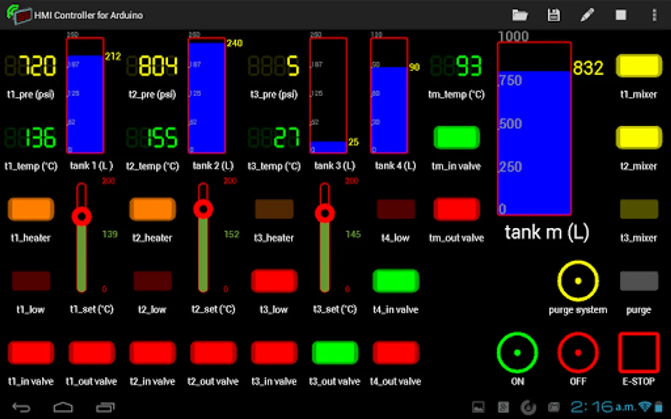Tap the green t3_out valve button
Image resolution: width=671 pixels, height=419 pixels.
click(x=335, y=352)
